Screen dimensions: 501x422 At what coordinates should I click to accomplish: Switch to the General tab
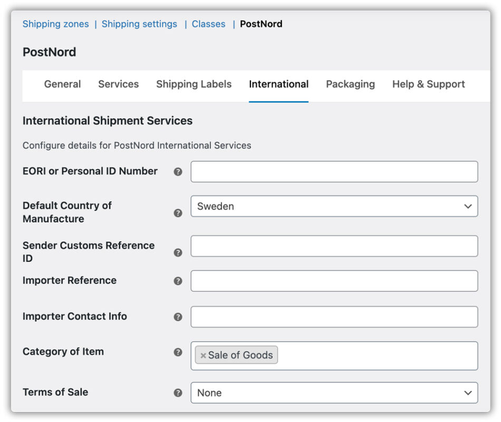coord(62,84)
